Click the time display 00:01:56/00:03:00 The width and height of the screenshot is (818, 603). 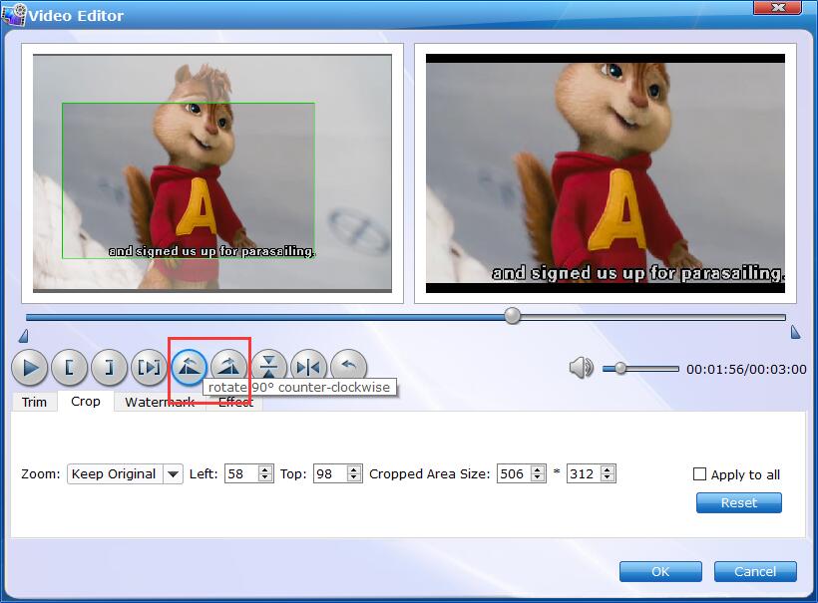pyautogui.click(x=746, y=370)
